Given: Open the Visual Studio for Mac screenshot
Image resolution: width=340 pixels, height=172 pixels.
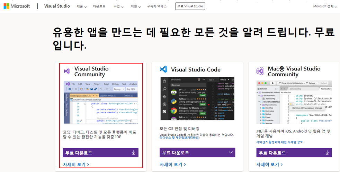Looking at the screenshot, I should [x=294, y=102].
